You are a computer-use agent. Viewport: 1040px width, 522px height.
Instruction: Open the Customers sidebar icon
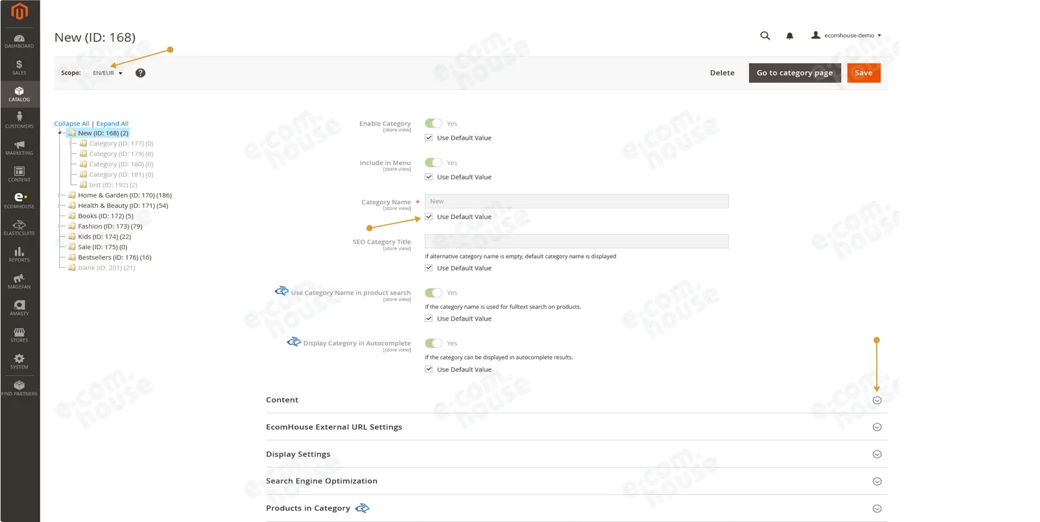19,120
